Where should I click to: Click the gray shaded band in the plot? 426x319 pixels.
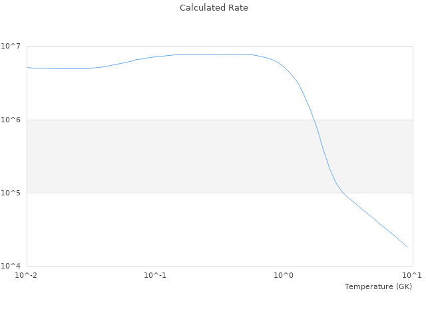(166, 156)
